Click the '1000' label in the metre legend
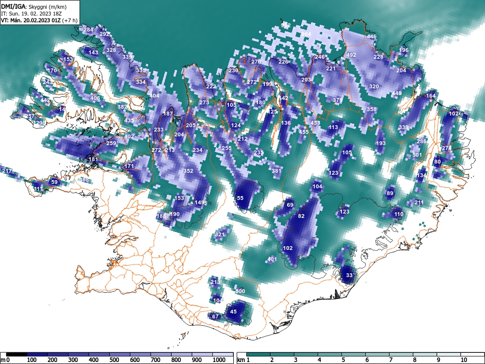This screenshot has height=364, width=485. 219,360
